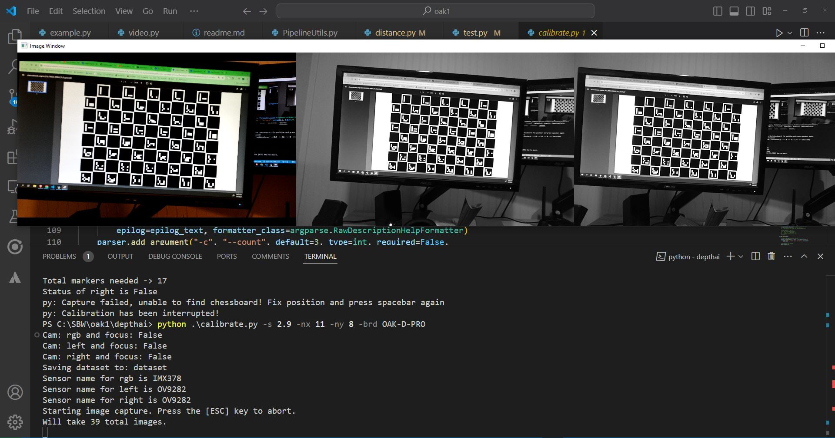Image resolution: width=835 pixels, height=438 pixels.
Task: Kill the terminal with the trash icon
Action: coord(771,257)
